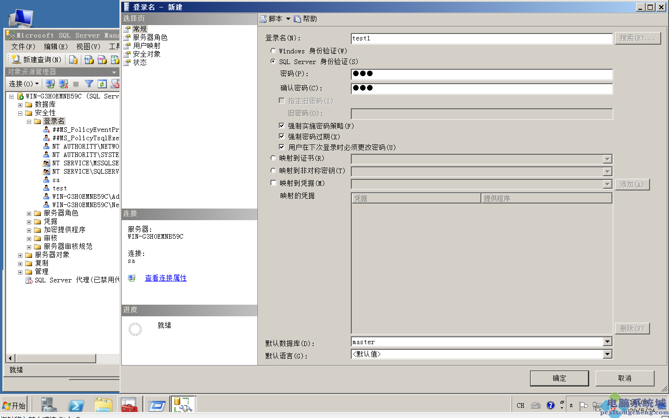Click the SSMS icon on the taskbar
Image resolution: width=669 pixels, height=418 pixels.
(183, 405)
